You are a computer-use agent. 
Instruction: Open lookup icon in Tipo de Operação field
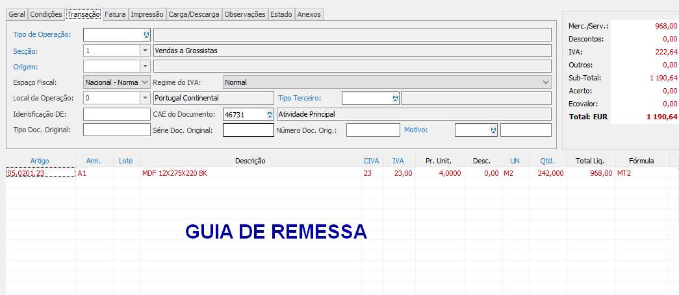coord(146,34)
